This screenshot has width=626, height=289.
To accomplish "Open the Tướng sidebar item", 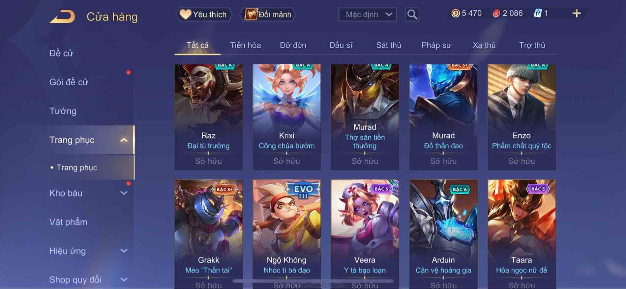I will click(63, 111).
